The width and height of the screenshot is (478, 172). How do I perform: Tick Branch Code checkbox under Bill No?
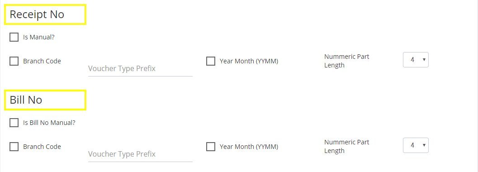tap(14, 147)
